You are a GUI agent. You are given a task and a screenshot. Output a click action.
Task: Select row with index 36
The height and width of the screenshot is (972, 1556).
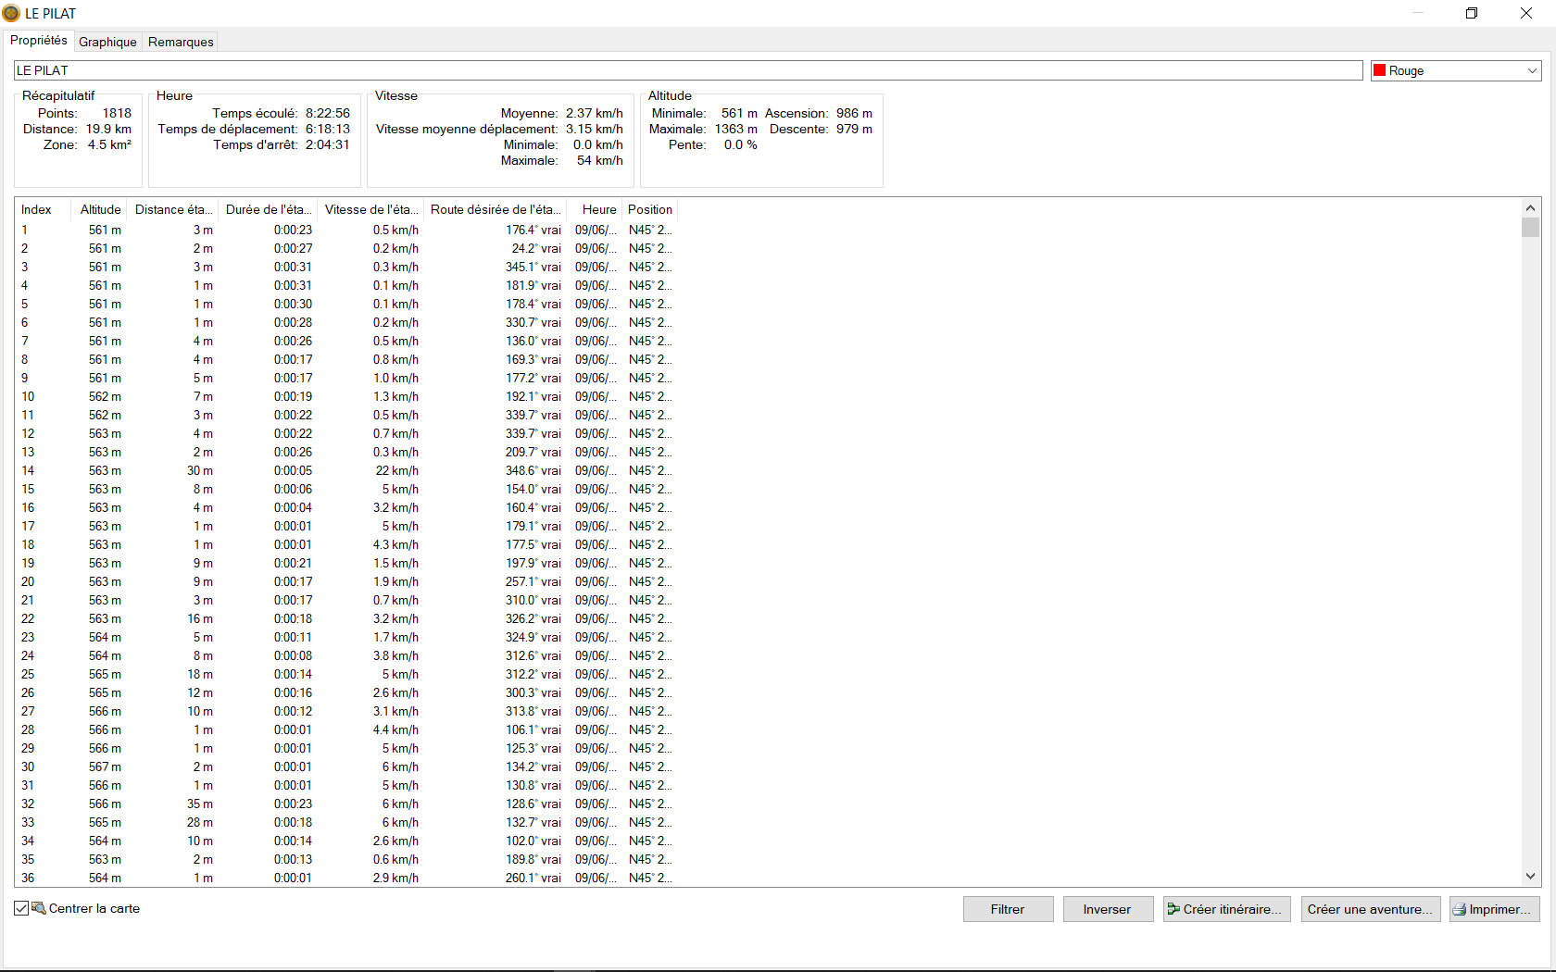(x=347, y=878)
